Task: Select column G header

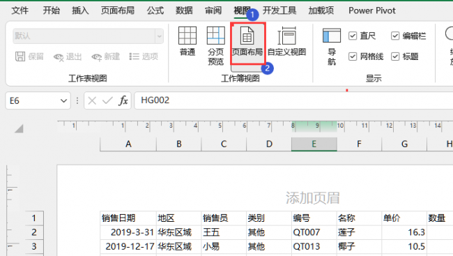Action: (x=404, y=144)
